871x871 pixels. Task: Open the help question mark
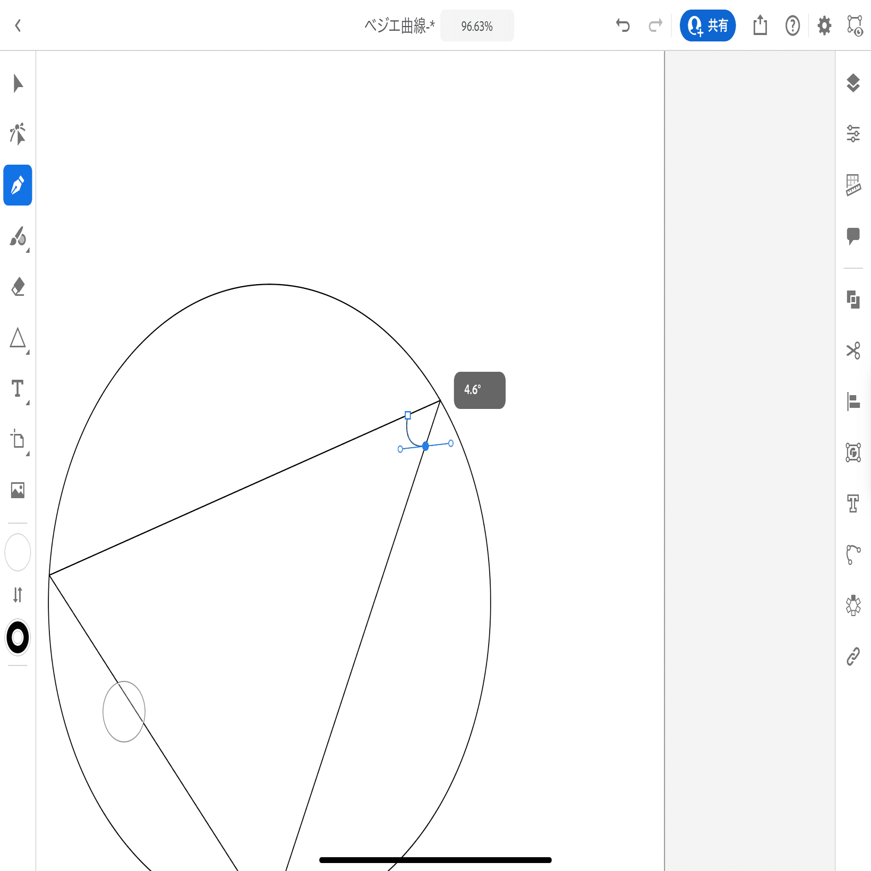[x=792, y=25]
